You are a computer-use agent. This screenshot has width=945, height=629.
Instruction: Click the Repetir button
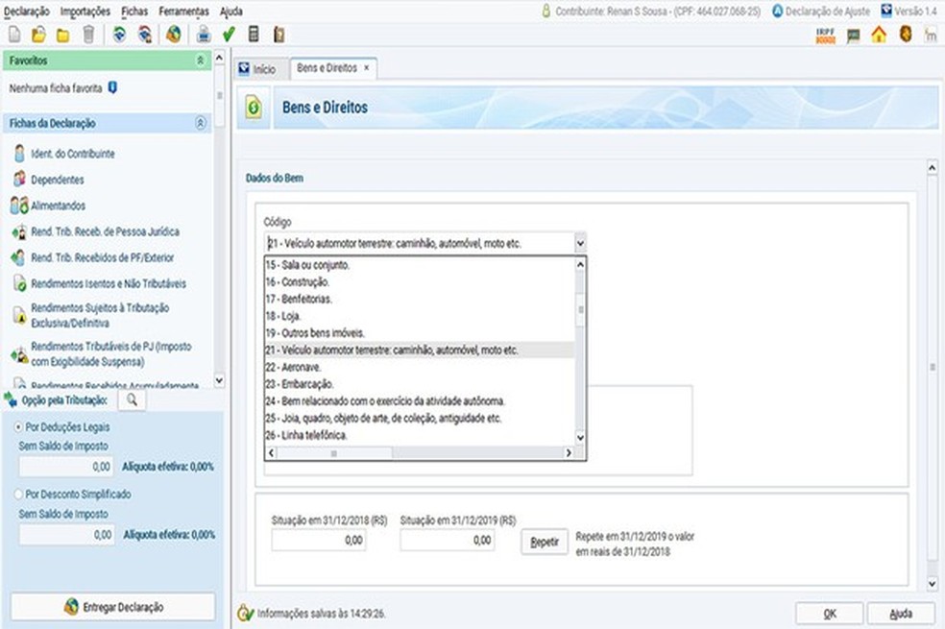tap(545, 542)
